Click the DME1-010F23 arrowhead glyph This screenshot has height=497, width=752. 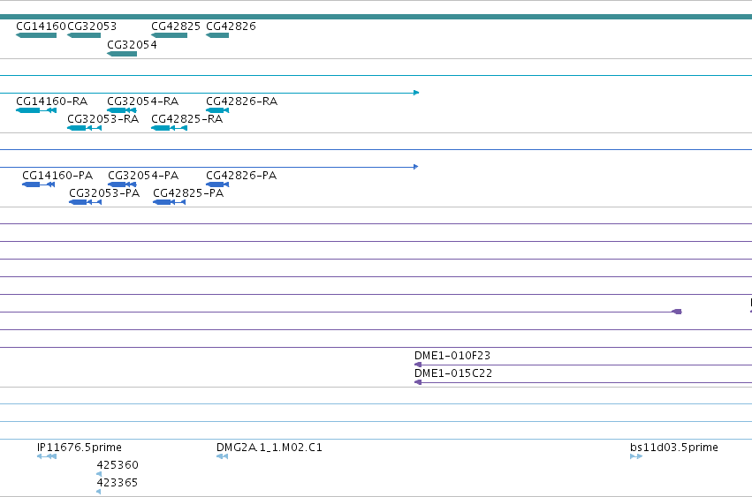point(418,365)
